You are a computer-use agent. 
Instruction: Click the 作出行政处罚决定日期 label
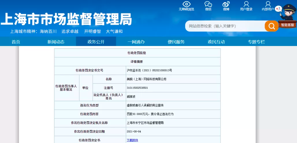(90, 132)
